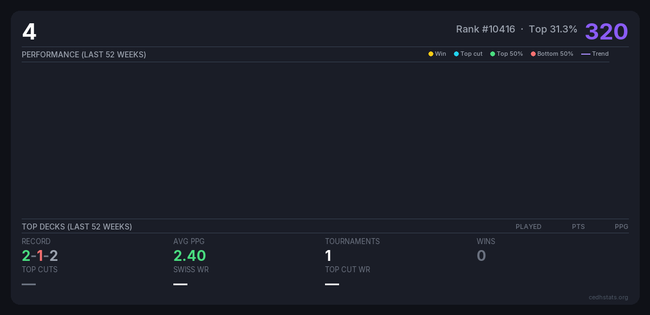The height and width of the screenshot is (315, 650).
Task: Select the Top Decks (Last 52 Weeks) heading
Action: pyautogui.click(x=77, y=227)
